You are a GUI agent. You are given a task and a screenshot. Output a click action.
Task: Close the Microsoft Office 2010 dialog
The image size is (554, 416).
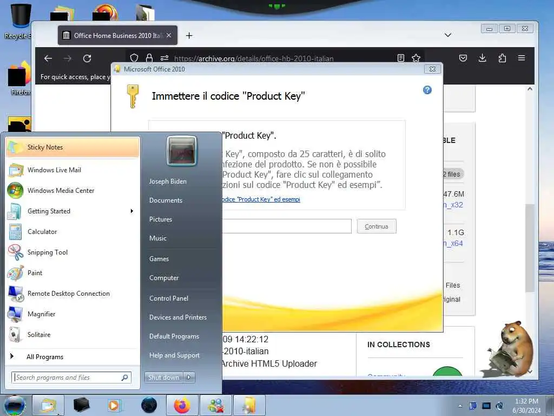(432, 69)
